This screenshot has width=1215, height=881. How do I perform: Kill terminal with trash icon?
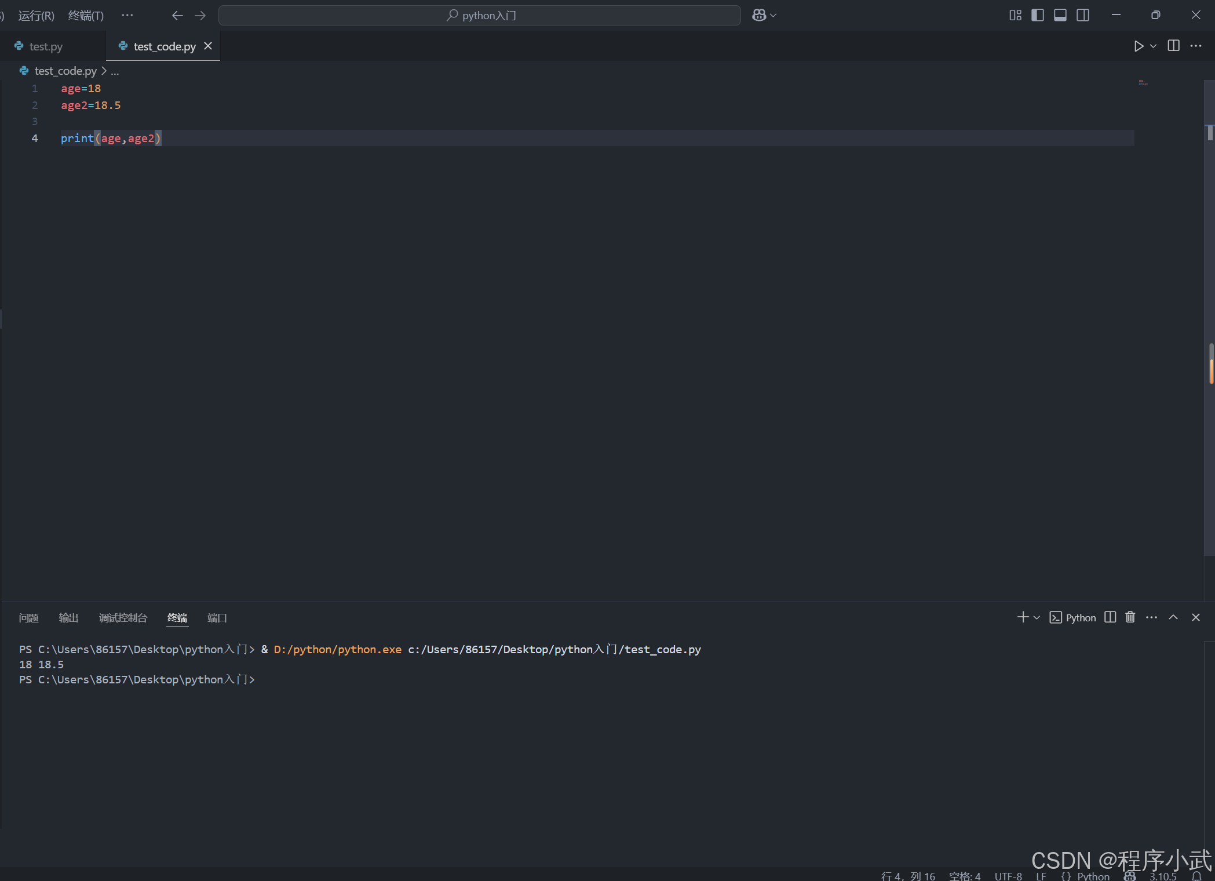point(1130,617)
